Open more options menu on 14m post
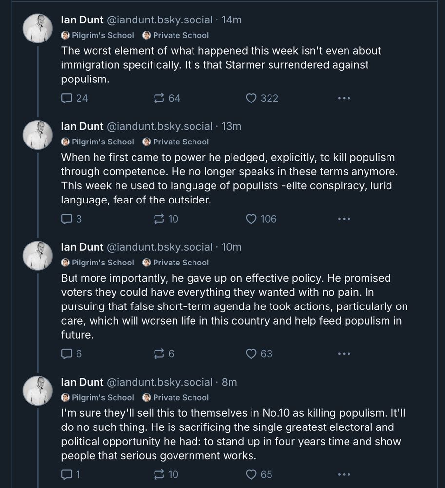Screen dimensions: 445x488 coord(344,98)
